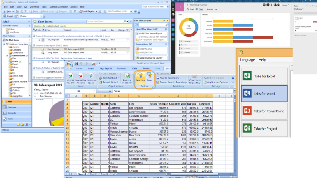Click the TS Technology Summit plan tile
The height and width of the screenshot is (178, 317).
pyautogui.click(x=180, y=7)
